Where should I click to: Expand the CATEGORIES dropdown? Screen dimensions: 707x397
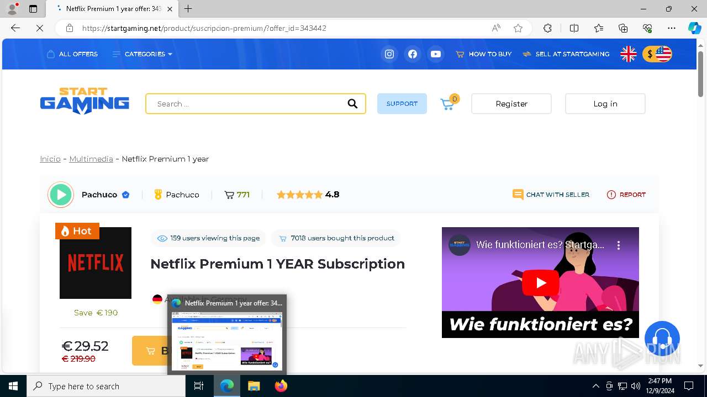coord(143,54)
